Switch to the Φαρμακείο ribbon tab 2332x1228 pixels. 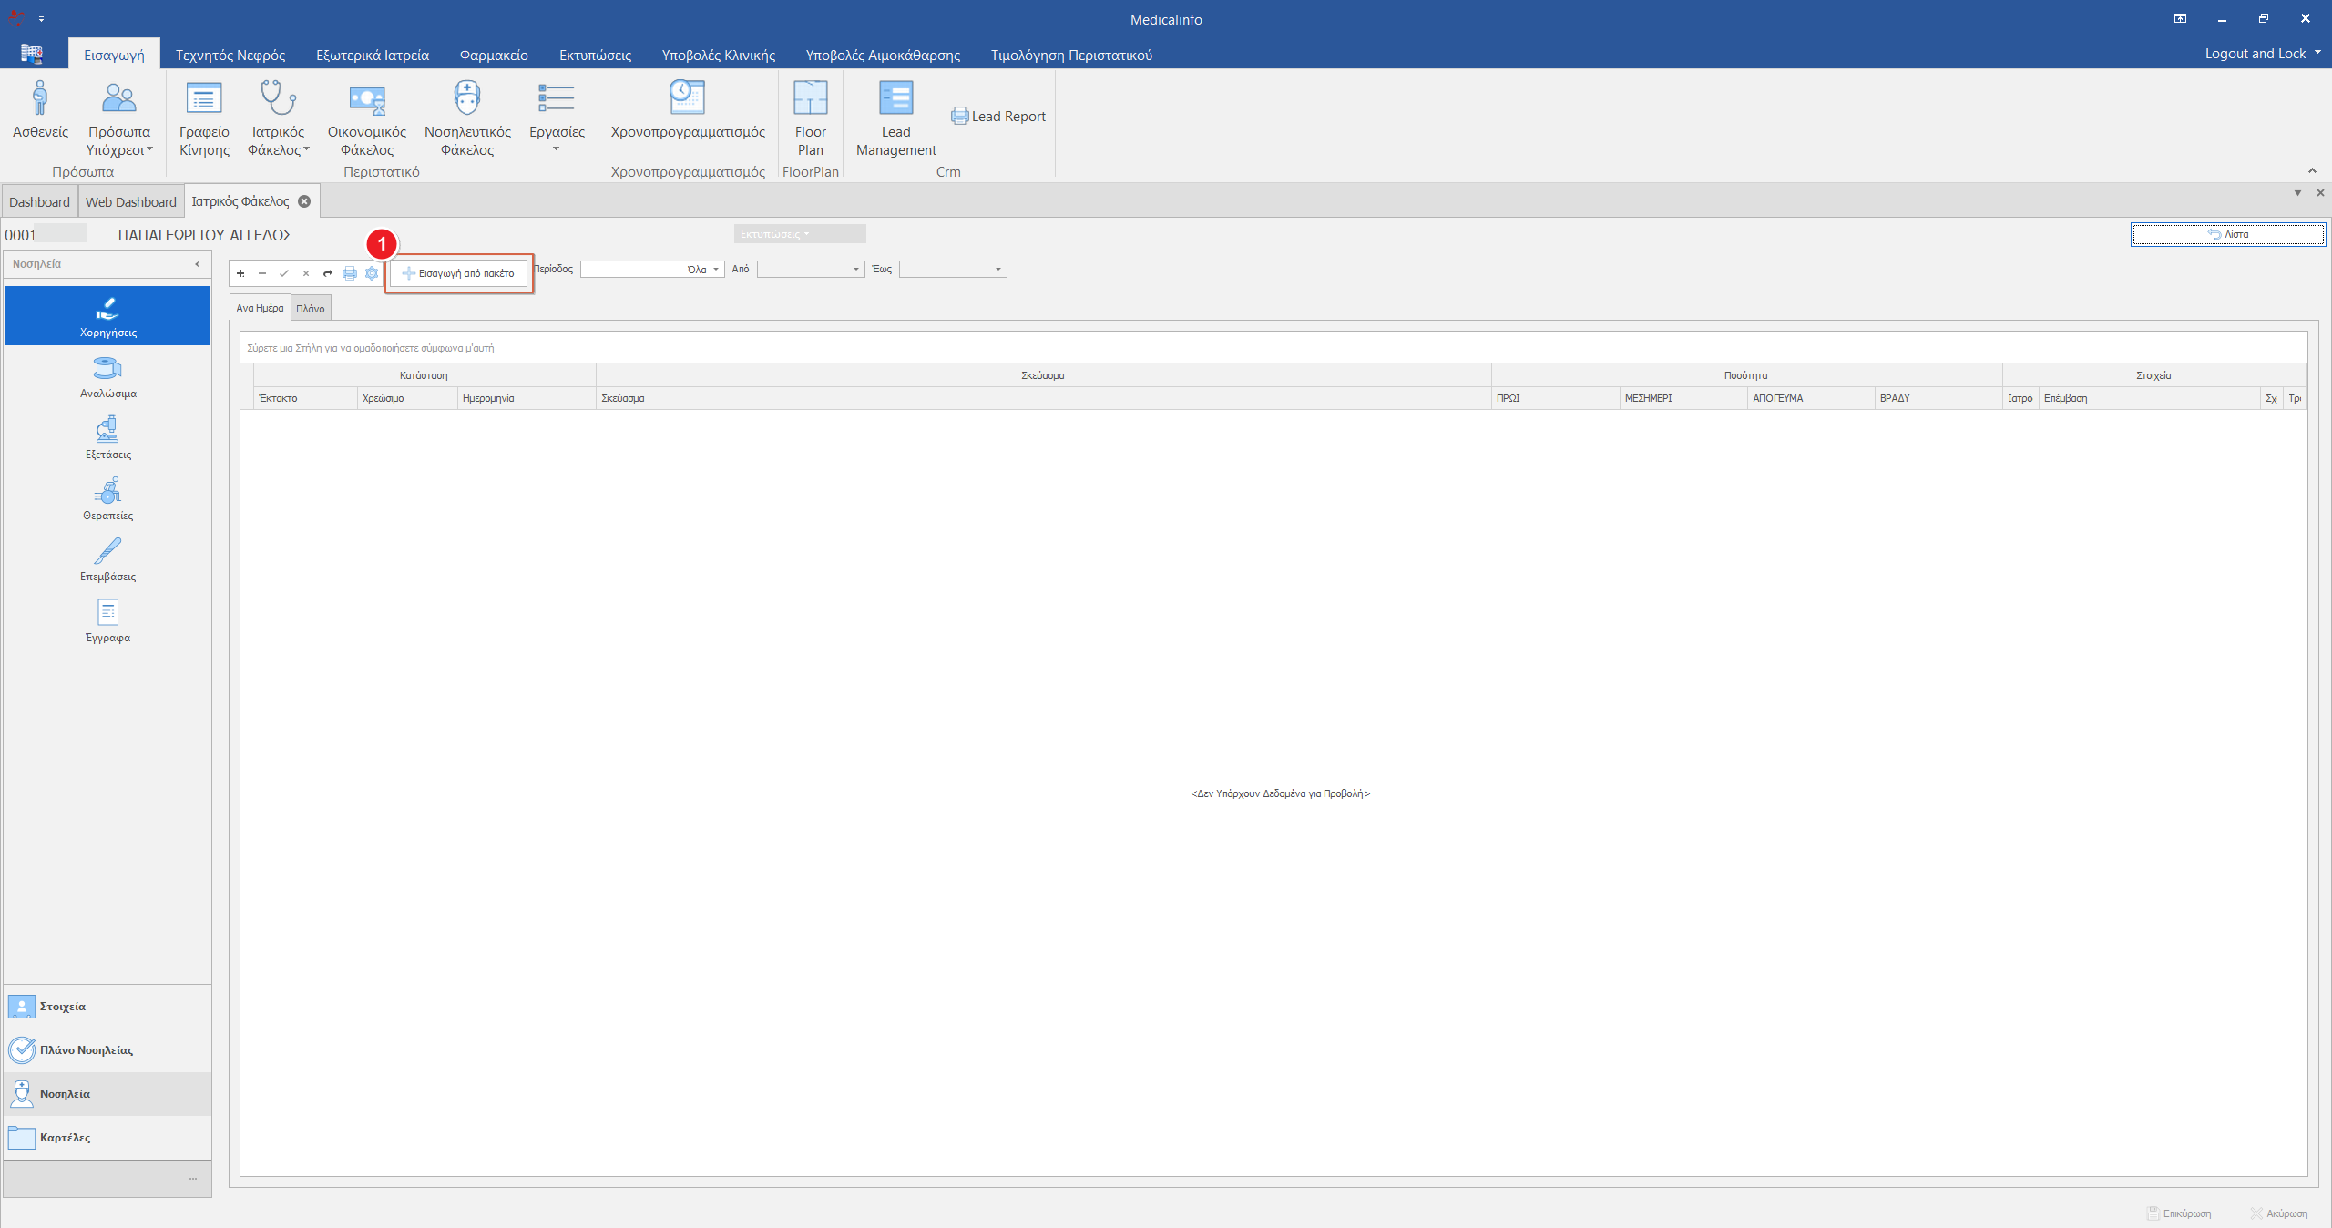(x=494, y=55)
